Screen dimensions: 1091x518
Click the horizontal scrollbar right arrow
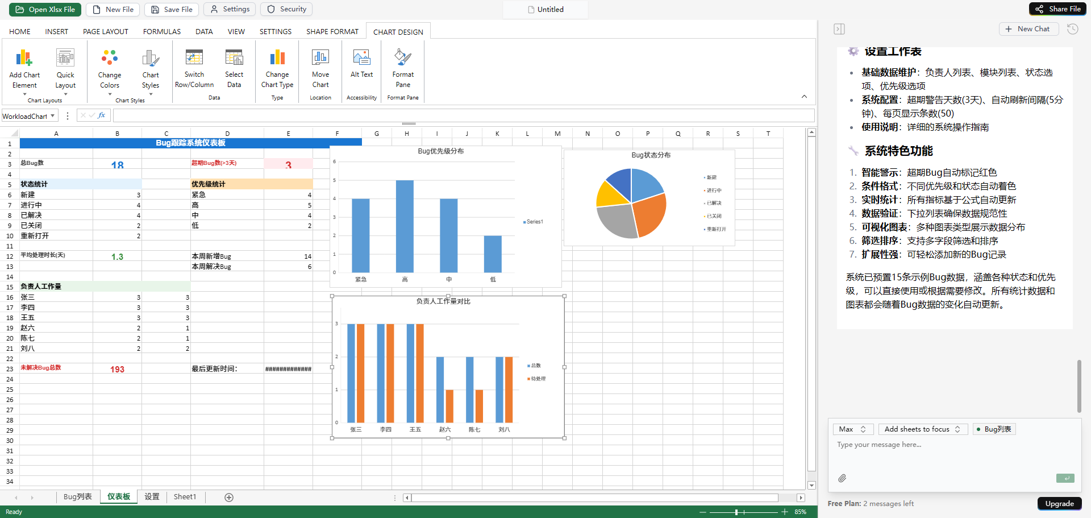[x=801, y=498]
